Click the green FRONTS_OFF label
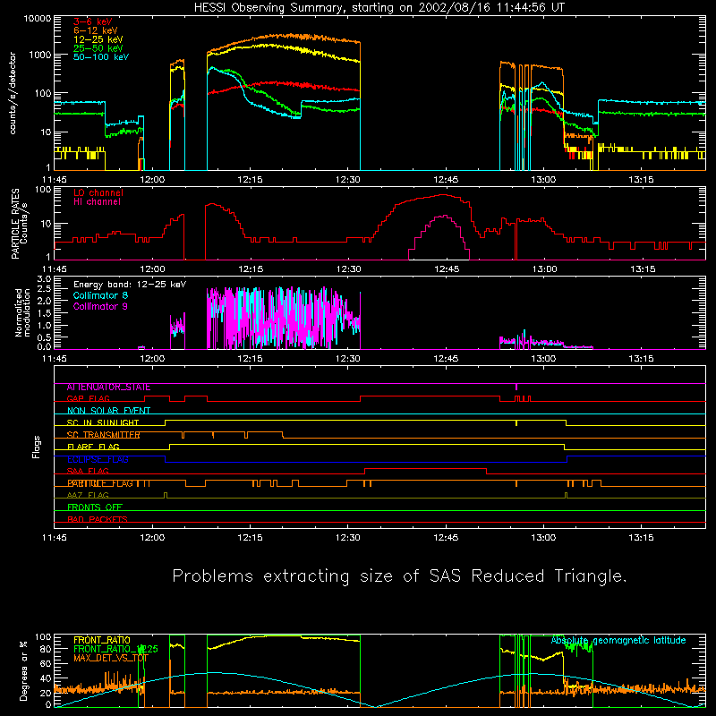The width and height of the screenshot is (716, 716). [95, 507]
